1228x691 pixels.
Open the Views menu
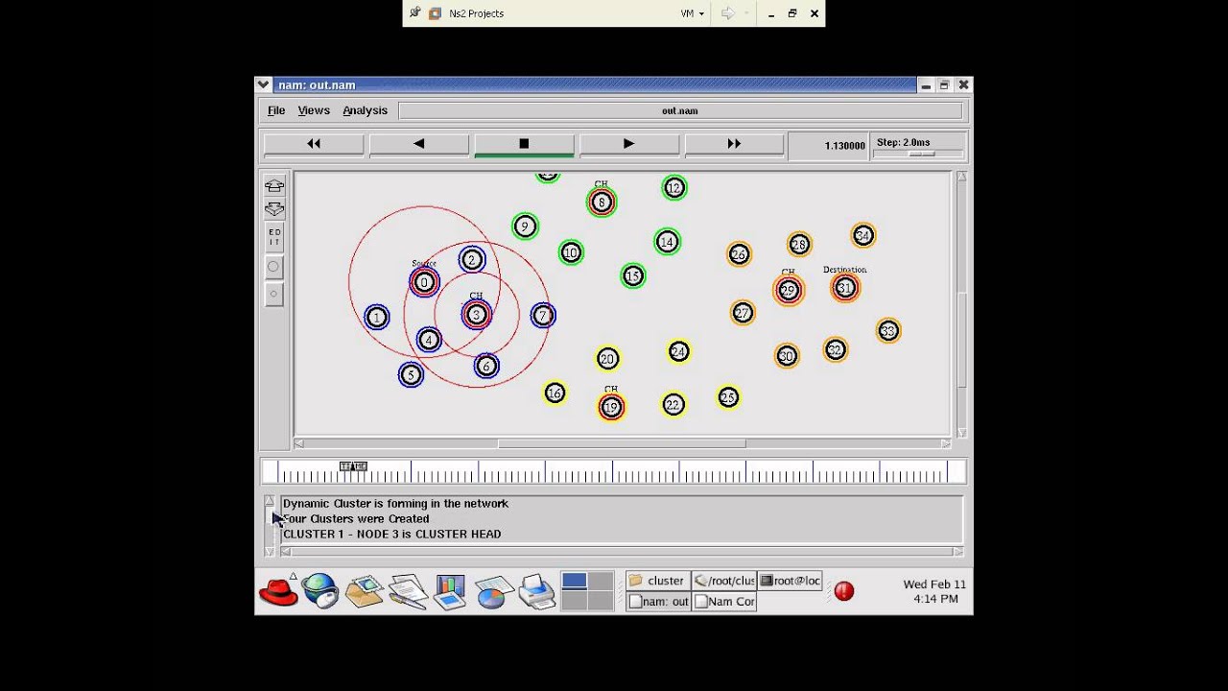(x=314, y=110)
